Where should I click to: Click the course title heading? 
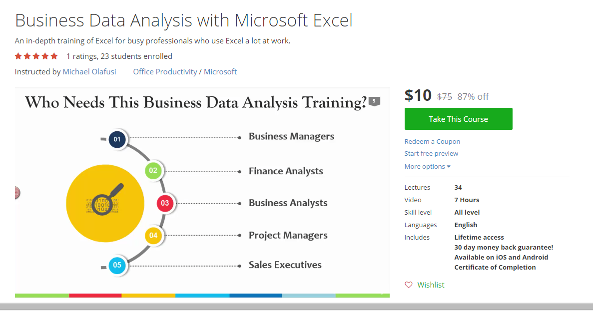click(183, 21)
